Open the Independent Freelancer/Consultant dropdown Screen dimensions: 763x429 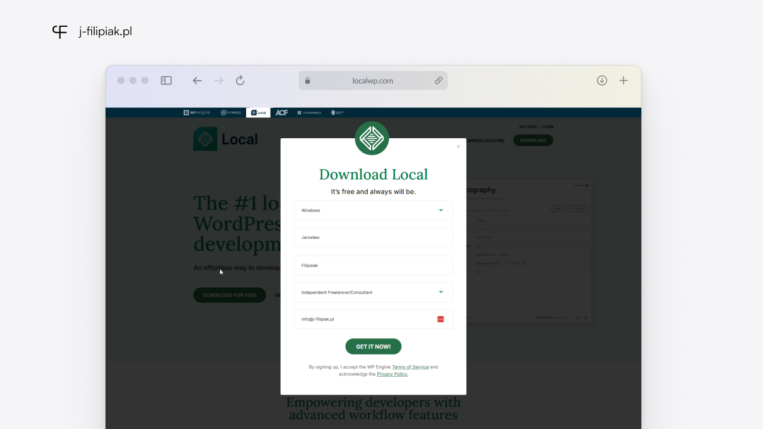[x=373, y=292]
